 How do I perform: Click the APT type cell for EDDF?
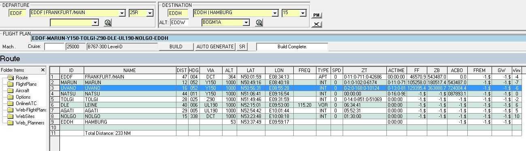[x=323, y=77]
